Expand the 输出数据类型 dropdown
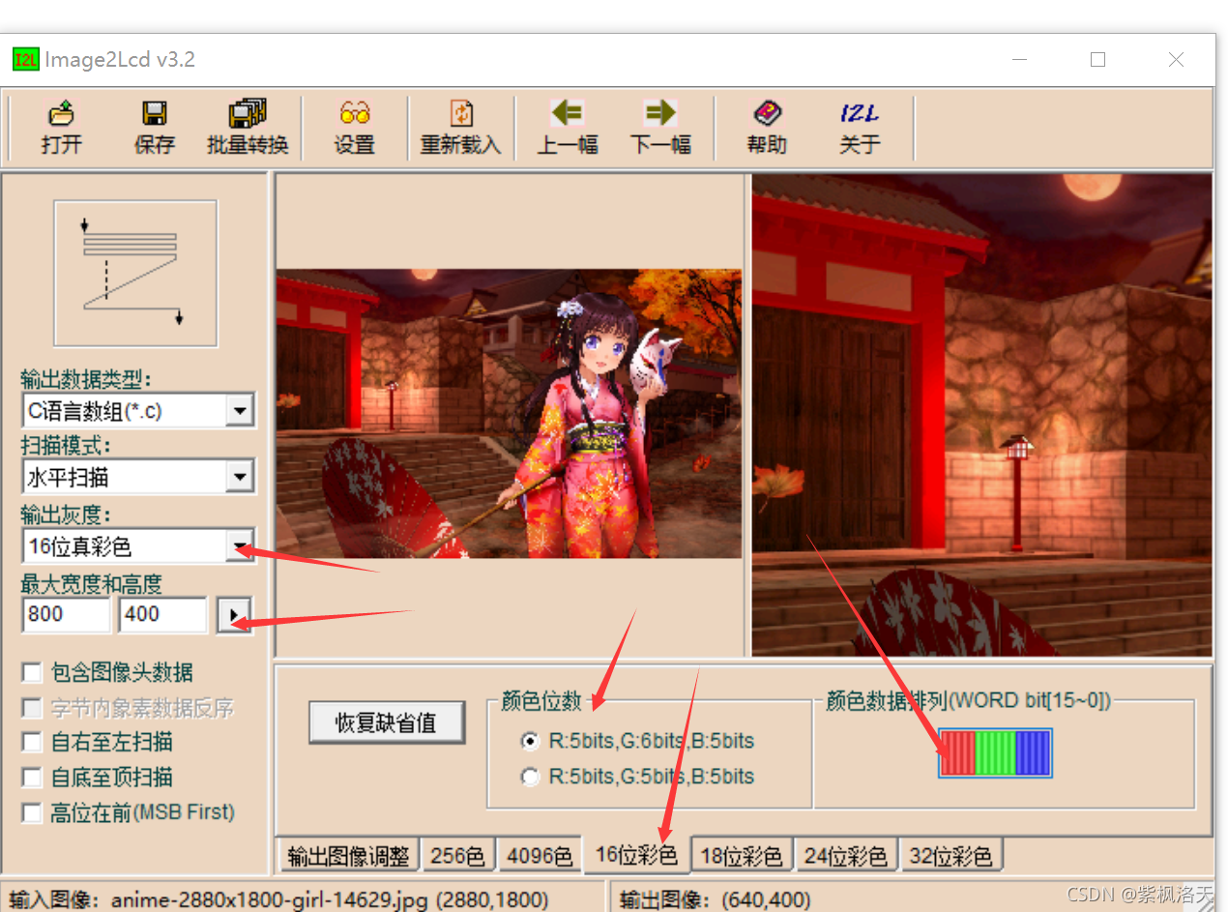This screenshot has height=912, width=1228. click(239, 411)
